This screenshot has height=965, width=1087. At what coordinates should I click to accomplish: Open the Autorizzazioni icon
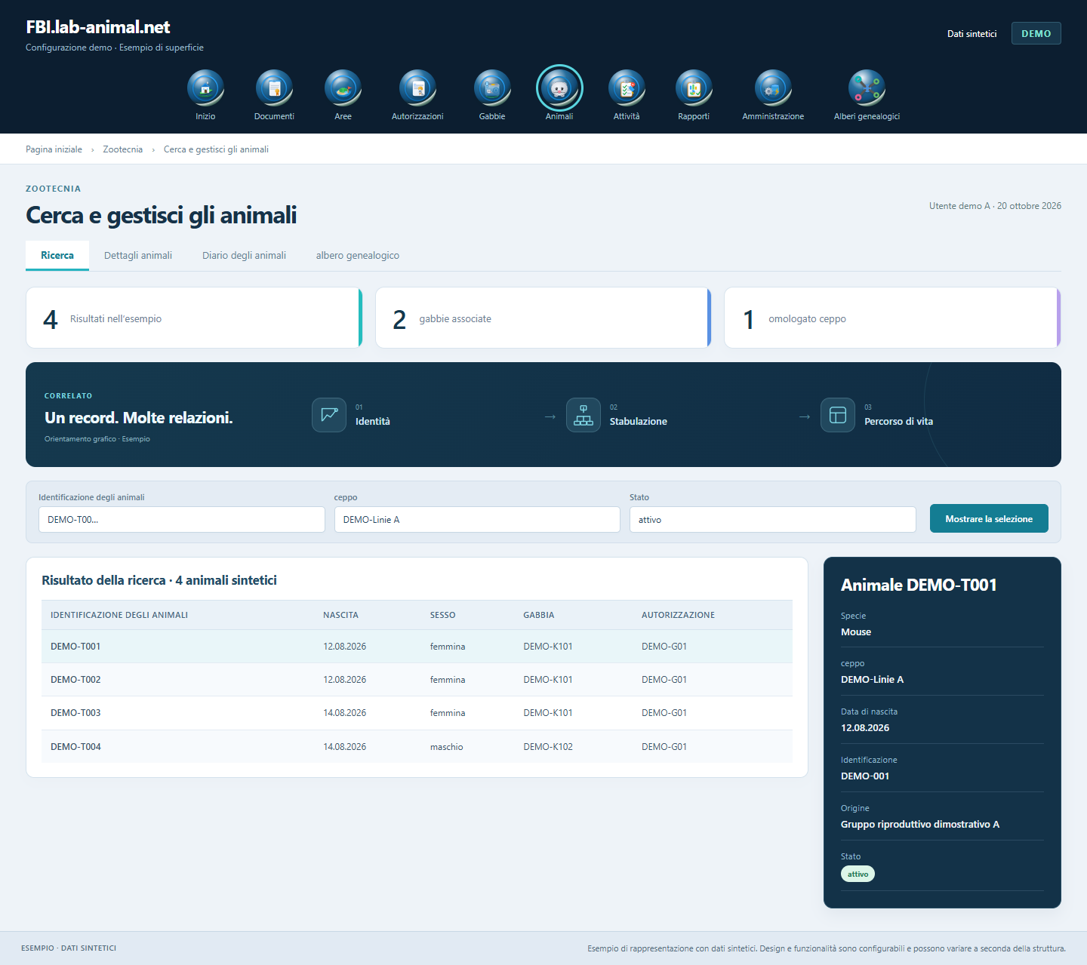[x=417, y=88]
